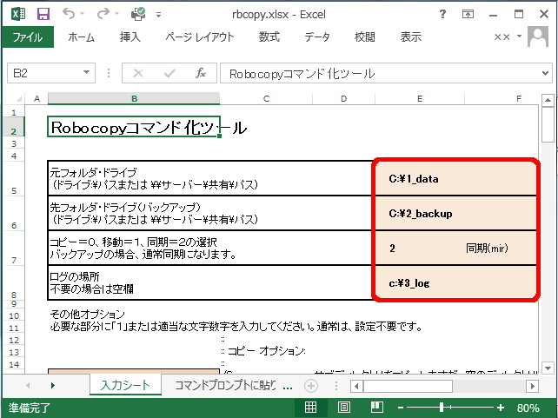Image resolution: width=558 pixels, height=418 pixels.
Task: Switch to the コマンドプロンプトに貼り sheet tab
Action: click(225, 385)
